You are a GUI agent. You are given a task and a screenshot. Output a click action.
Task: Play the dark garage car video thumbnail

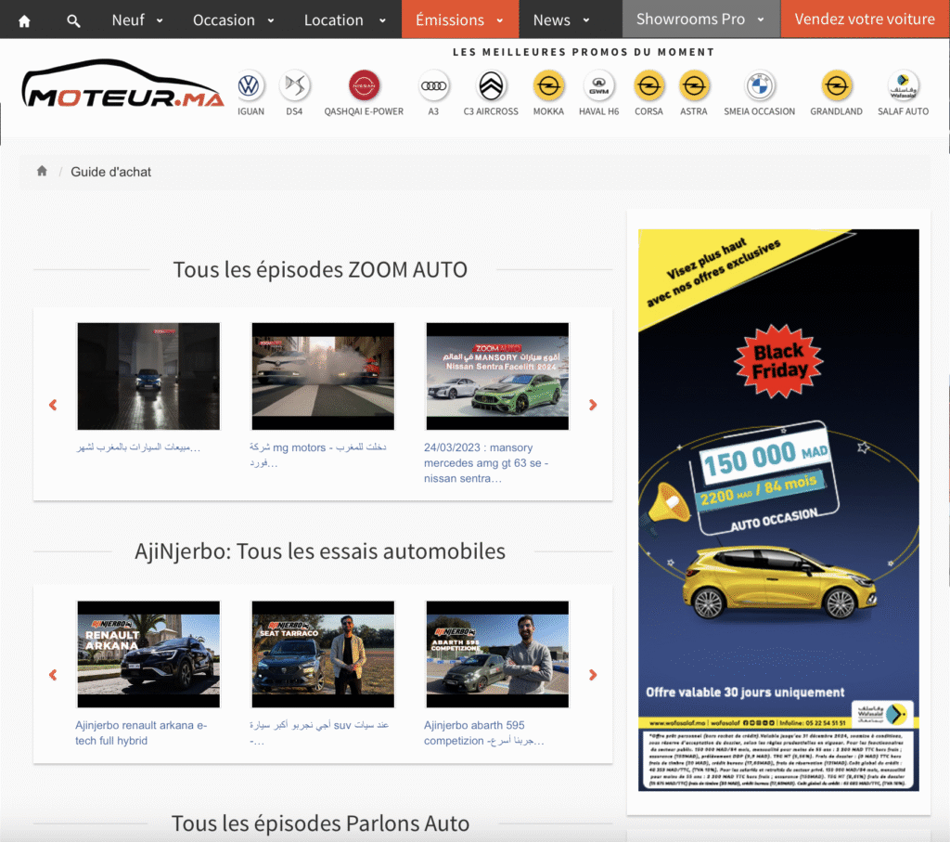click(148, 377)
